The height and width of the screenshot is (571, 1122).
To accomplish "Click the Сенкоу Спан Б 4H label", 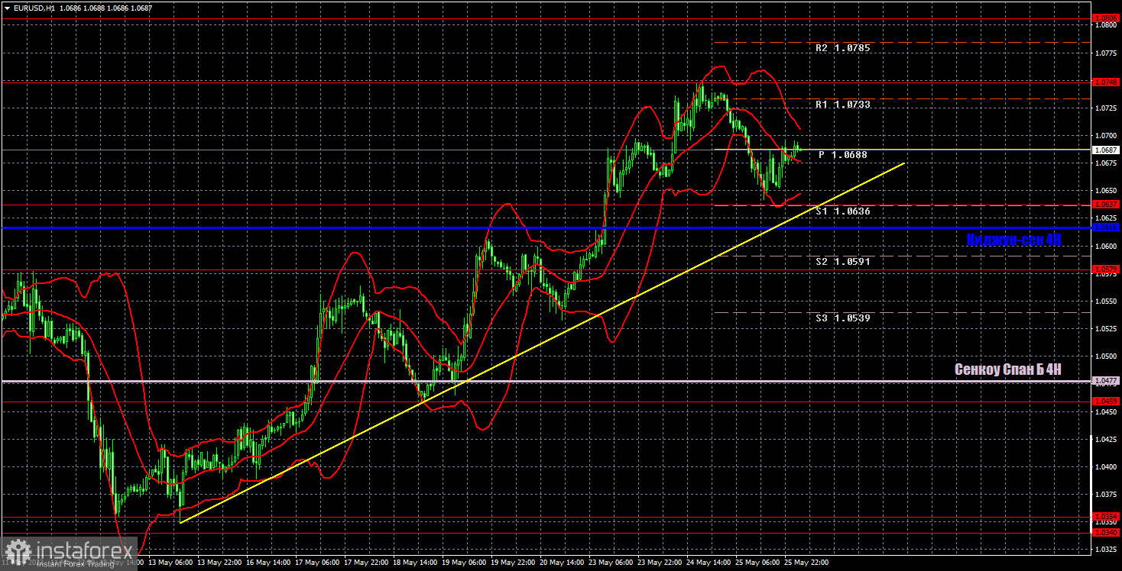I will point(1008,369).
